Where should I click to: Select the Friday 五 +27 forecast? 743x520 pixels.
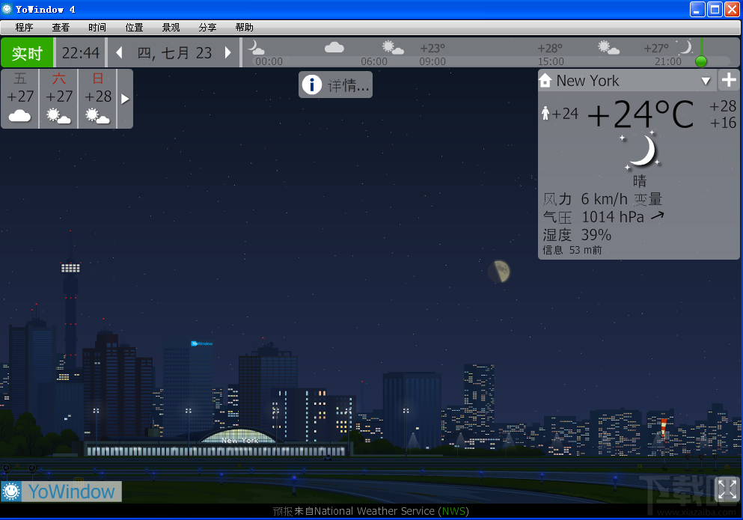tap(20, 99)
